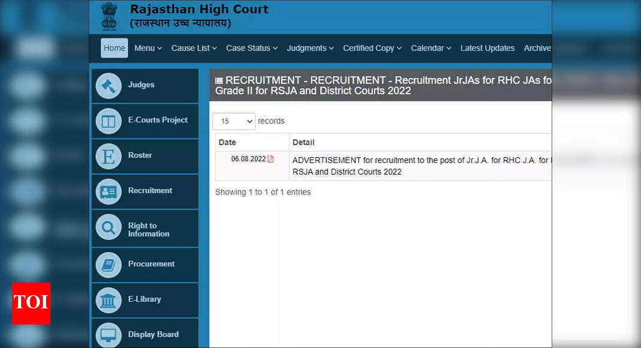The width and height of the screenshot is (641, 348).
Task: Open the Right to Information link
Action: (148, 229)
